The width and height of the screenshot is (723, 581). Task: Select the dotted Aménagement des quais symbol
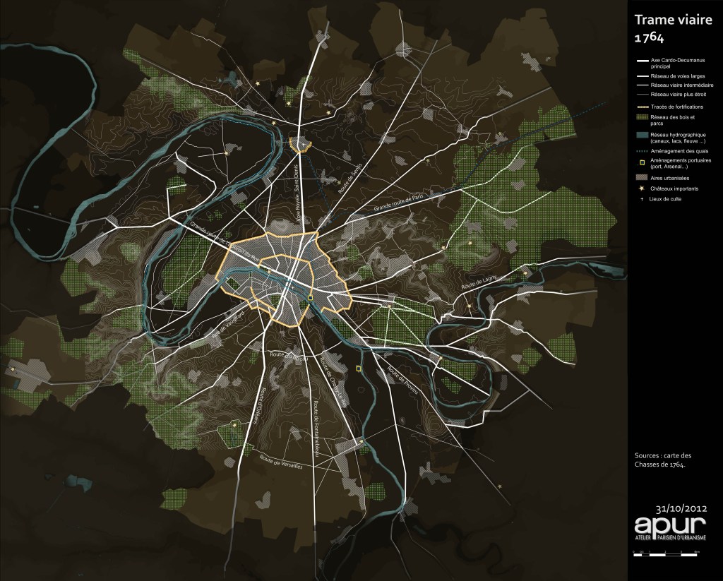[641, 151]
